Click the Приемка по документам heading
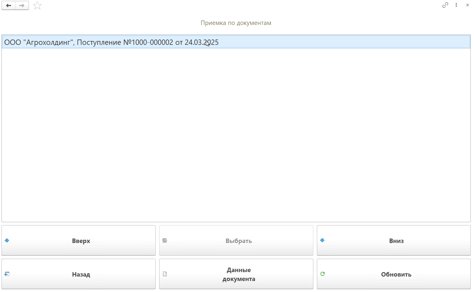Viewport: 474px width, 292px height. click(x=236, y=23)
